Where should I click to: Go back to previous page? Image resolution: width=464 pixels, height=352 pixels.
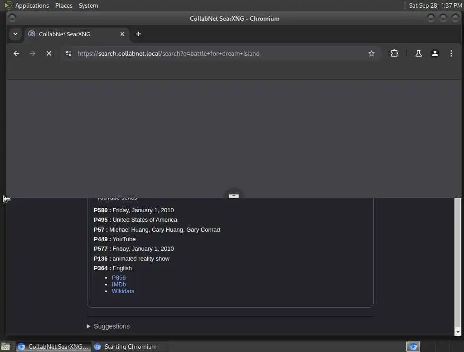click(16, 53)
